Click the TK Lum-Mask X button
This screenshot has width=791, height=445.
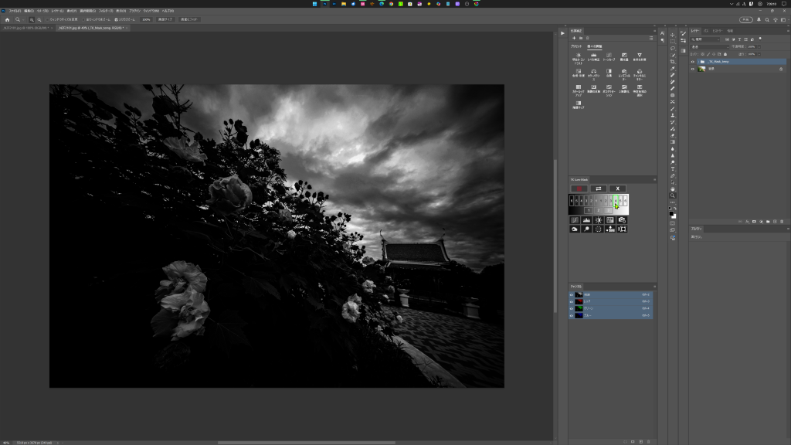[617, 189]
